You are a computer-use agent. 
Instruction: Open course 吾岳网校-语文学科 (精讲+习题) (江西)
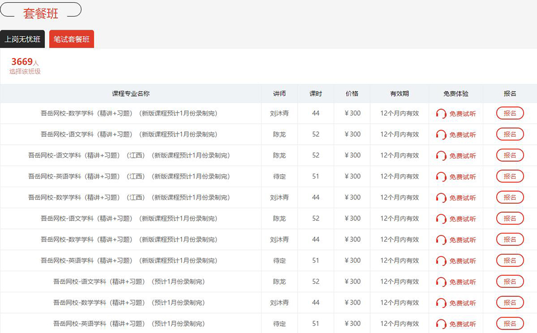pyautogui.click(x=129, y=156)
